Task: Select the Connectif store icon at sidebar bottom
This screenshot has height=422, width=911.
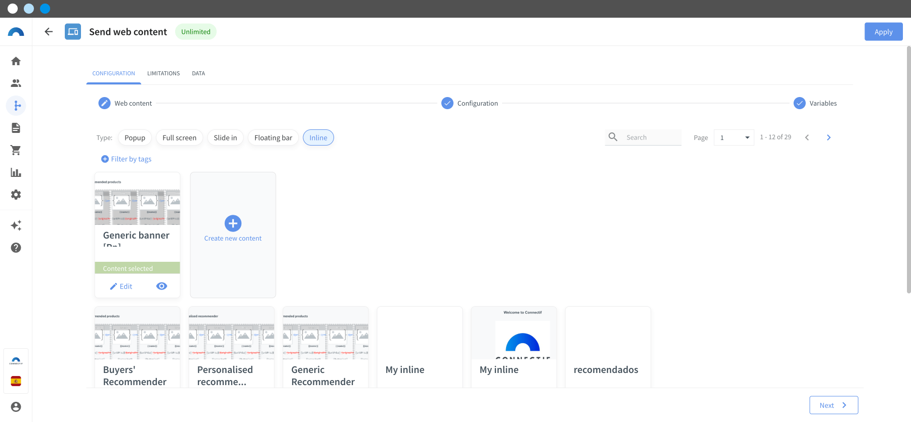Action: 16,361
